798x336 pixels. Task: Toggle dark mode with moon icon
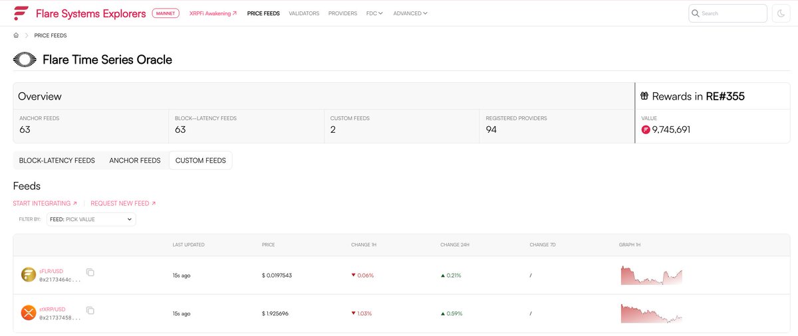point(781,13)
